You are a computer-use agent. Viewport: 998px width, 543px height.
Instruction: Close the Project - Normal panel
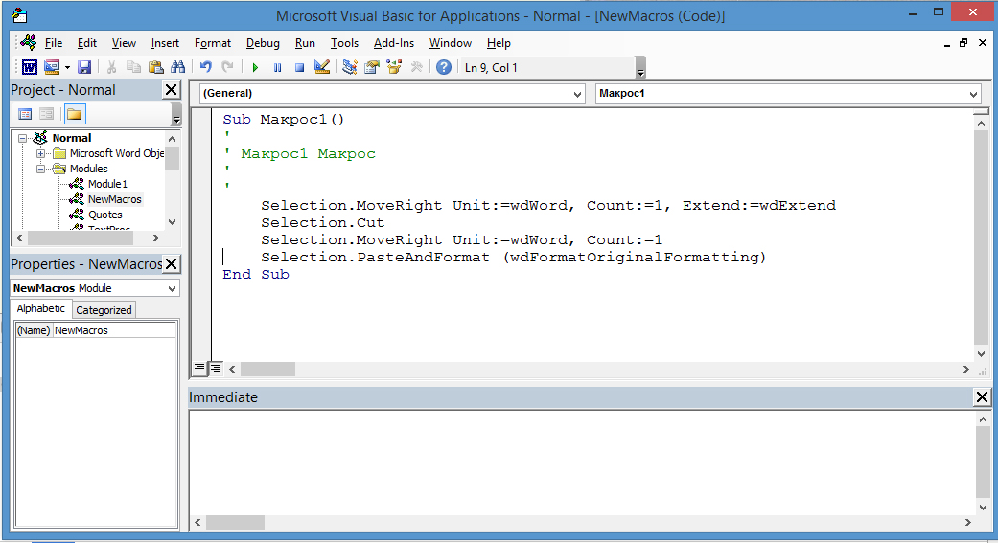pyautogui.click(x=172, y=90)
